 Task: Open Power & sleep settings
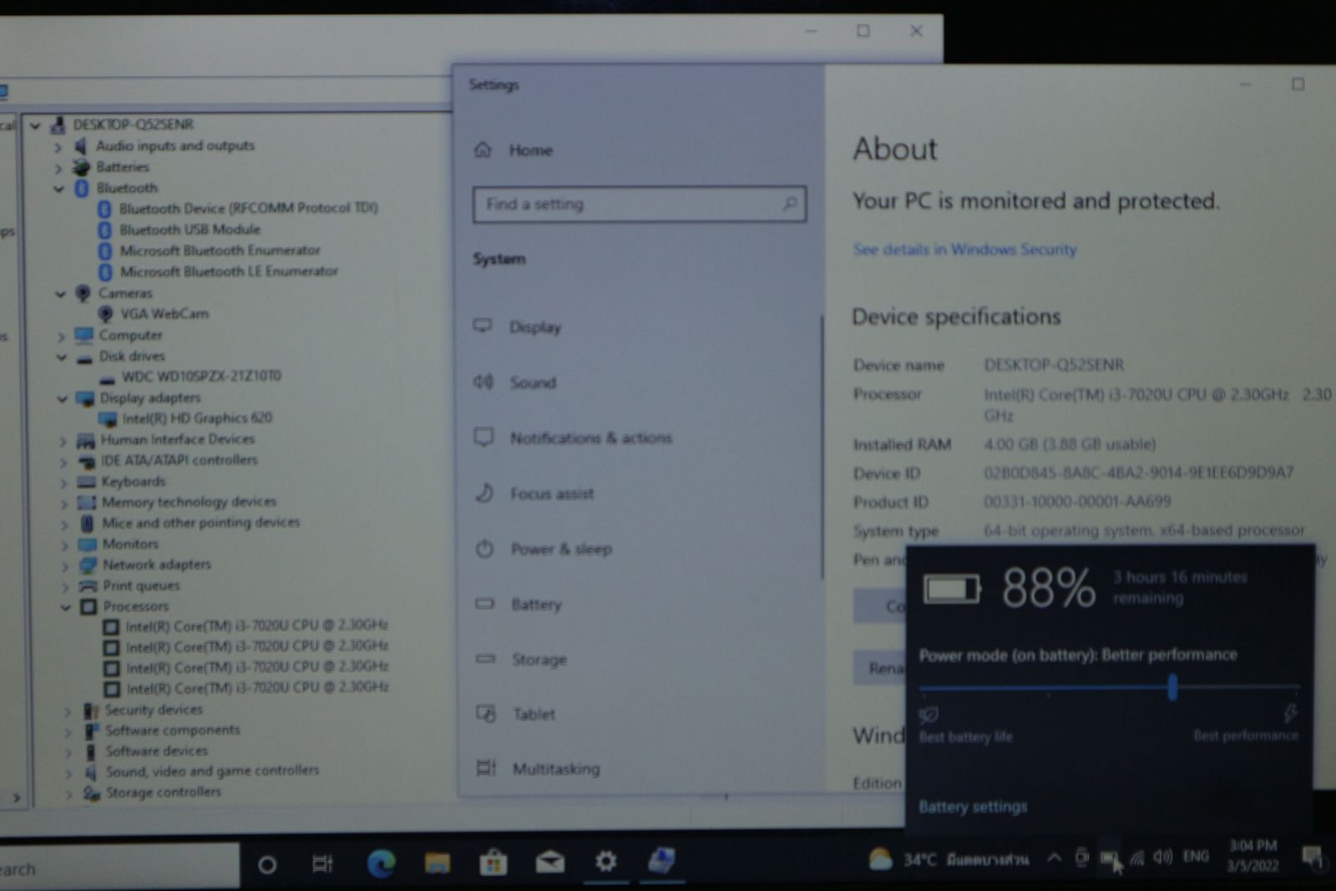pyautogui.click(x=561, y=549)
